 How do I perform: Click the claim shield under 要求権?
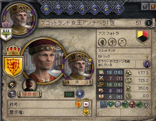point(86,112)
